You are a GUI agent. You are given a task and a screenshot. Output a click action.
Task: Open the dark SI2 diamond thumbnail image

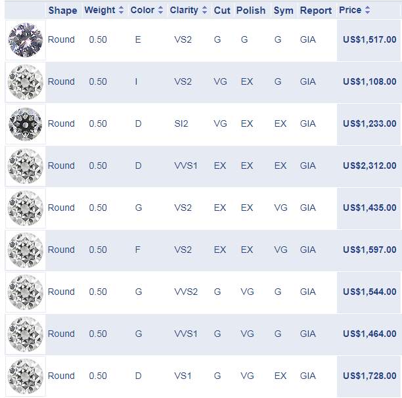tap(26, 124)
